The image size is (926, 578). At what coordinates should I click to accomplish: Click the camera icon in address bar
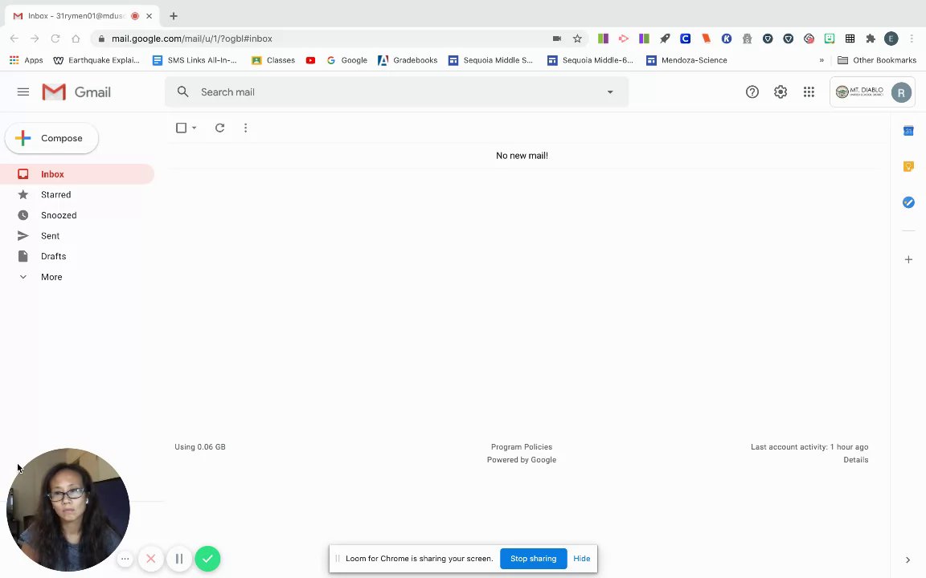click(556, 39)
